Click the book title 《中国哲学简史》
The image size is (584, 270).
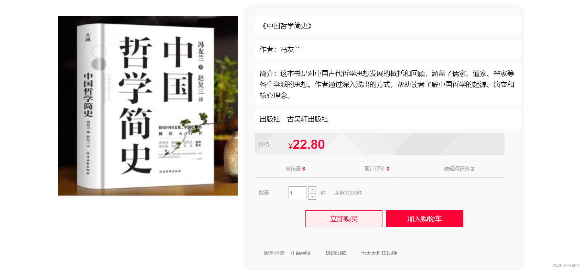coord(287,26)
